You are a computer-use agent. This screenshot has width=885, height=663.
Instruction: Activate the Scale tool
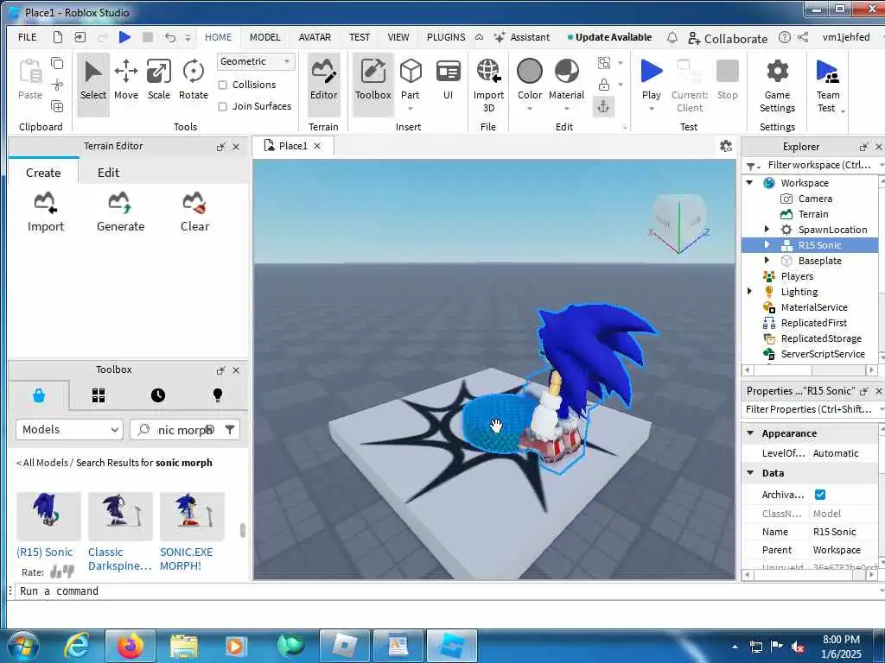[159, 79]
